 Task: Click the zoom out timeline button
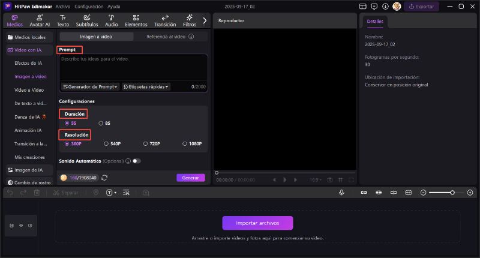[424, 193]
